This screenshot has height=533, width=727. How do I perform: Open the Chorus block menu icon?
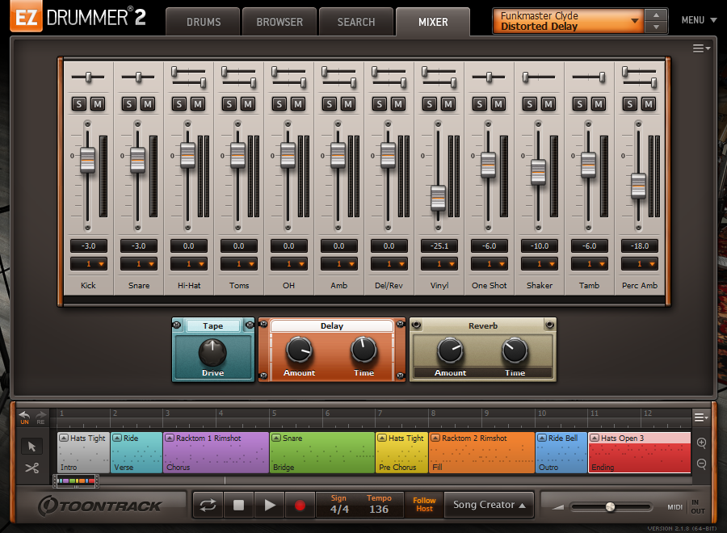coord(170,438)
